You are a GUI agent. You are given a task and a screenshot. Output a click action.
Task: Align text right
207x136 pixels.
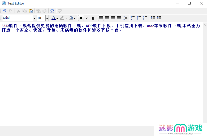(x=113, y=18)
